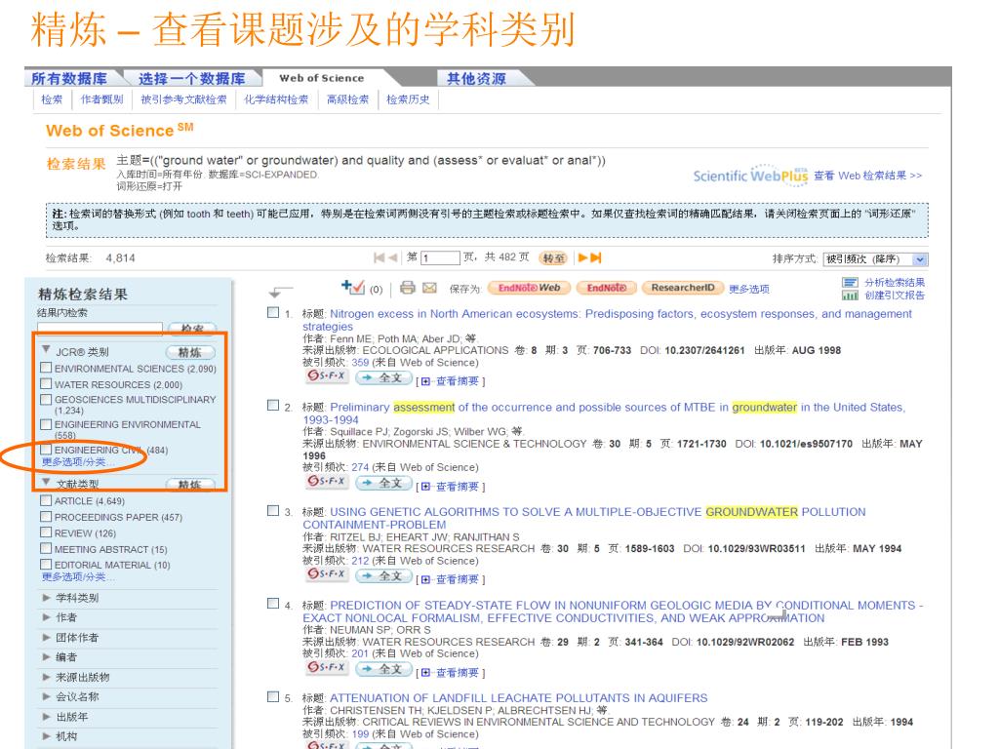Tick the ARTICLE document type checkbox
The width and height of the screenshot is (999, 749).
point(46,500)
